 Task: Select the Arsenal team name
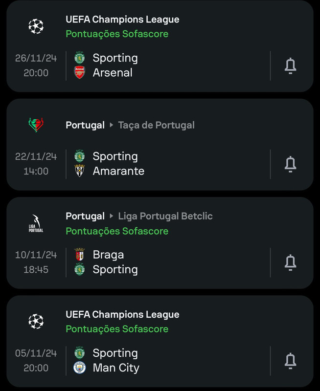click(113, 72)
